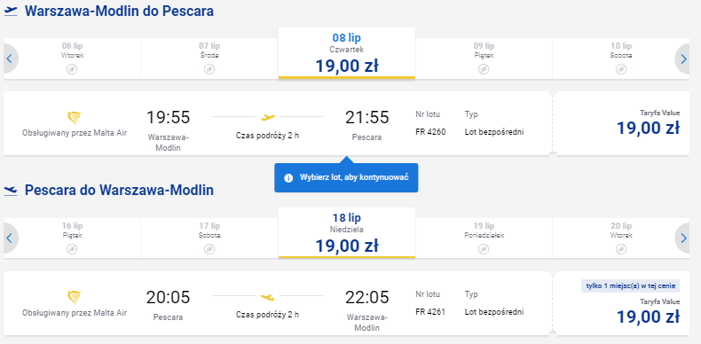Choose Taryfa Value fare for flight FR 4261
Viewport: 701px width, 344px height.
[621, 303]
